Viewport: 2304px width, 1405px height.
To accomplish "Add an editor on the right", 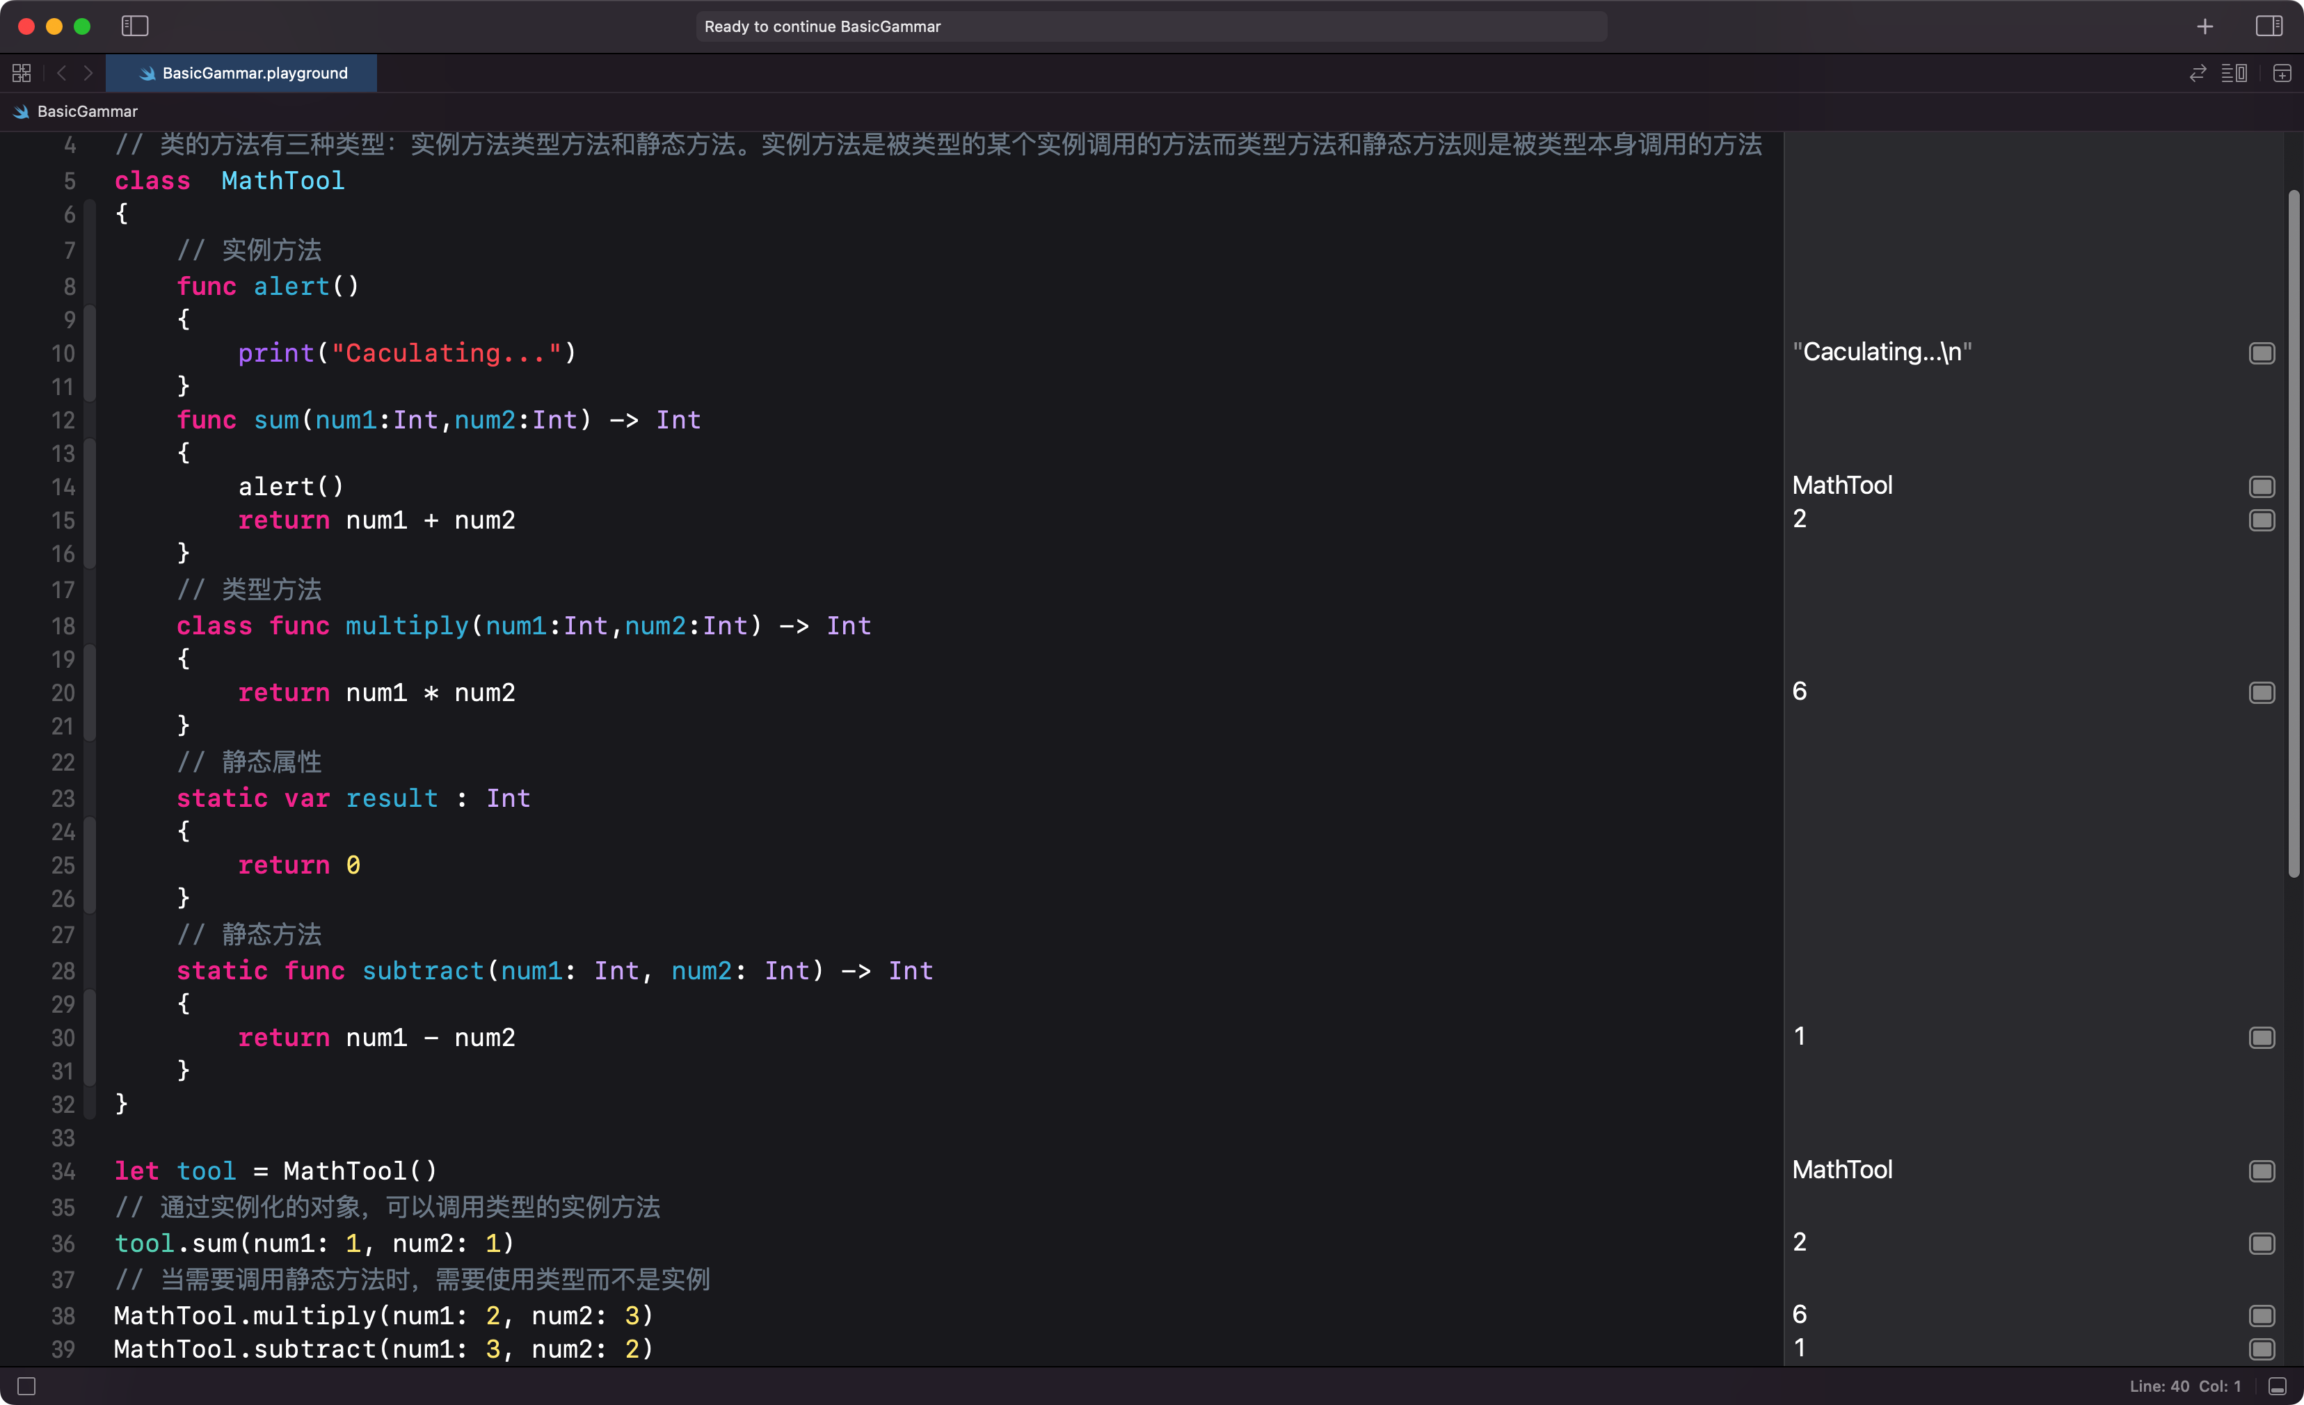I will pos(2282,73).
